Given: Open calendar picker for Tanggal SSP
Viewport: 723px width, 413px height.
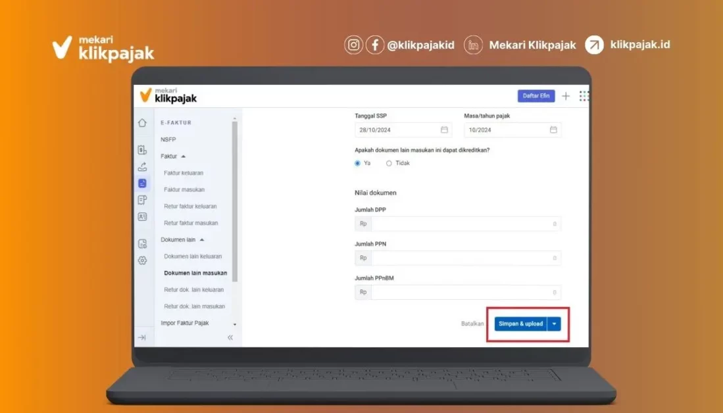Looking at the screenshot, I should coord(444,130).
